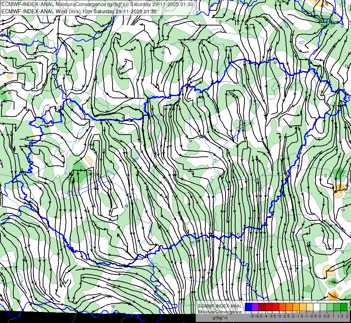Click the 0.5 tick label on legend scale
The height and width of the screenshot is (323, 351).
tap(327, 316)
